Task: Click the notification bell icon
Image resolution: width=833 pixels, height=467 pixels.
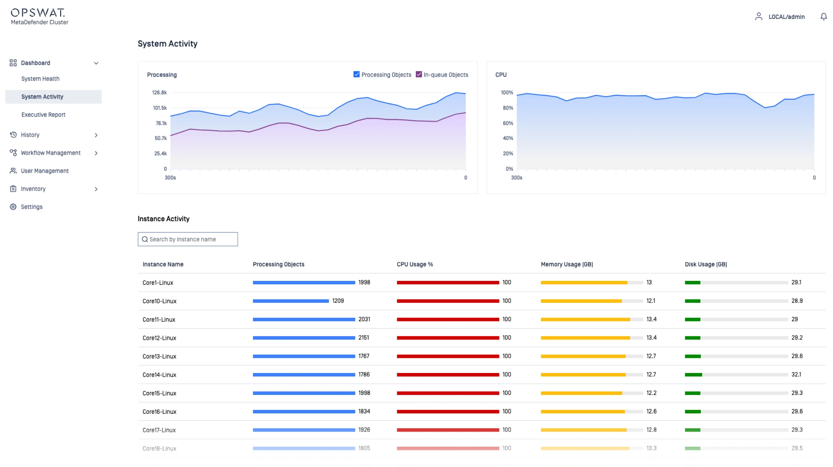Action: 823,17
